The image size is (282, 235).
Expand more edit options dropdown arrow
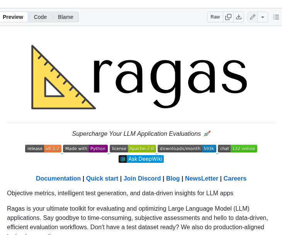[x=263, y=17]
